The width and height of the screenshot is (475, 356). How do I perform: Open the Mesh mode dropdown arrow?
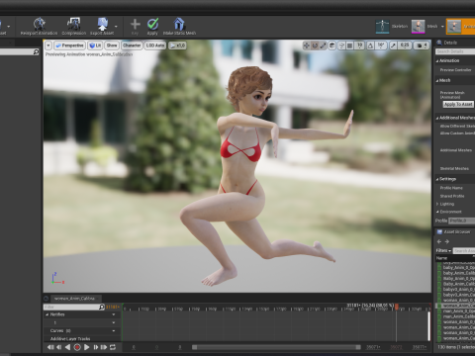coord(442,27)
